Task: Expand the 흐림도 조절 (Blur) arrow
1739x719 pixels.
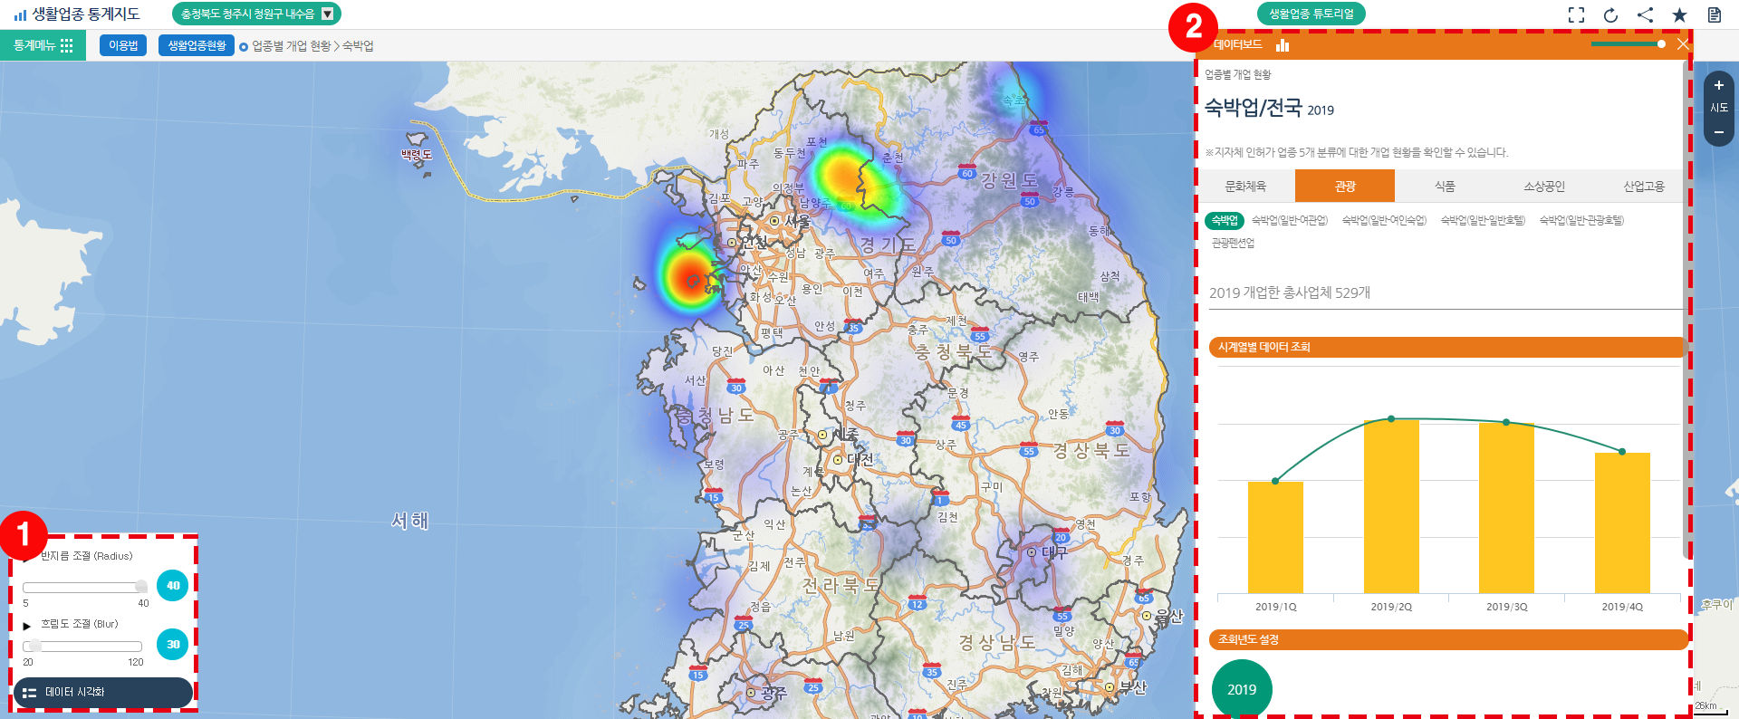Action: pos(27,625)
